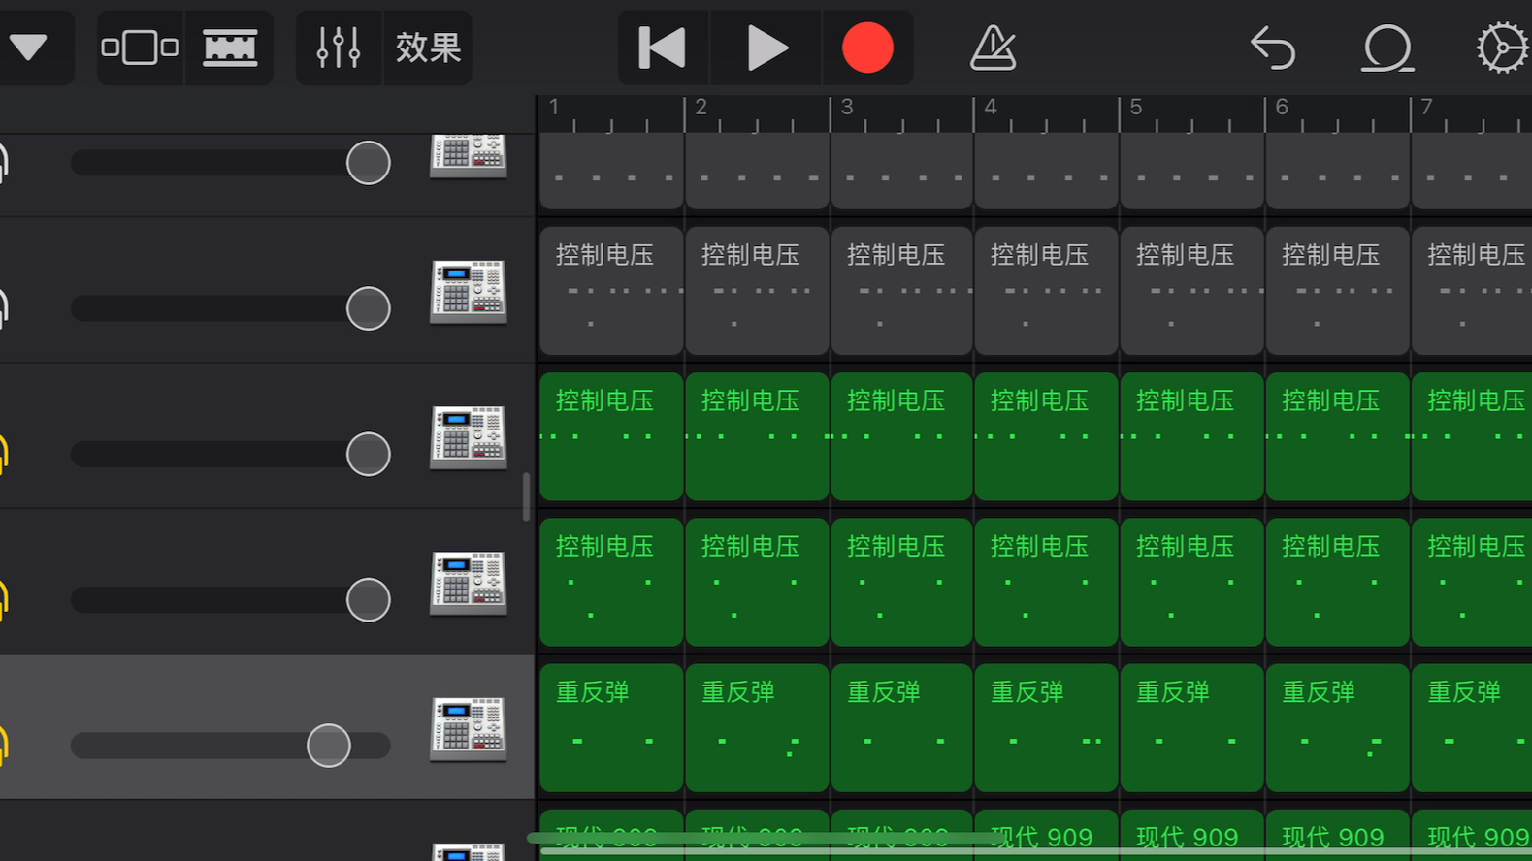Select drum machine icon of 现代 909 track
The height and width of the screenshot is (861, 1532).
click(x=469, y=851)
